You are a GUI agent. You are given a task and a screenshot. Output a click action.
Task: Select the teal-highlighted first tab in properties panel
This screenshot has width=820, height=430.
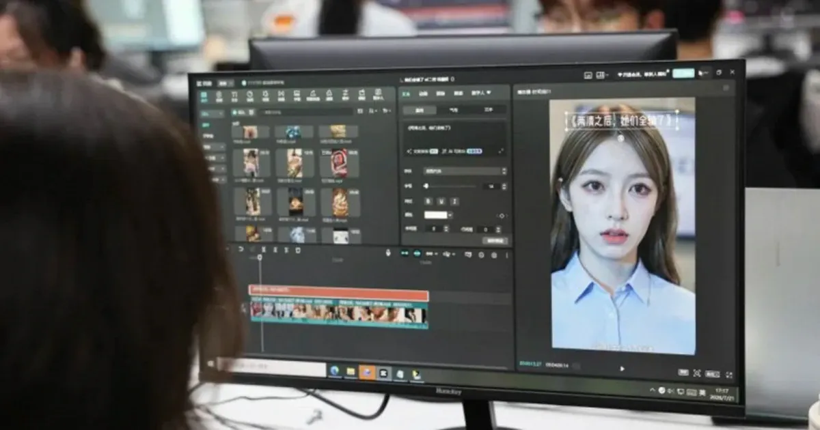(x=406, y=93)
